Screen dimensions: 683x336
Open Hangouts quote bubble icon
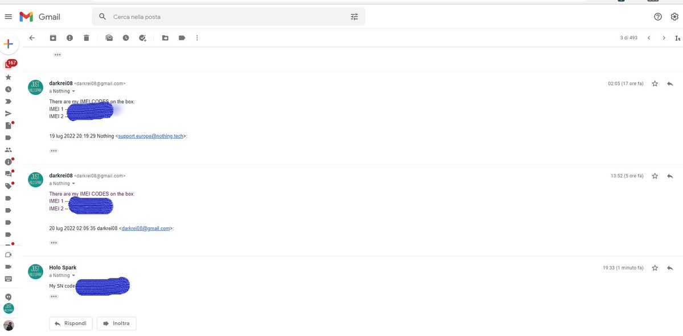(8, 297)
